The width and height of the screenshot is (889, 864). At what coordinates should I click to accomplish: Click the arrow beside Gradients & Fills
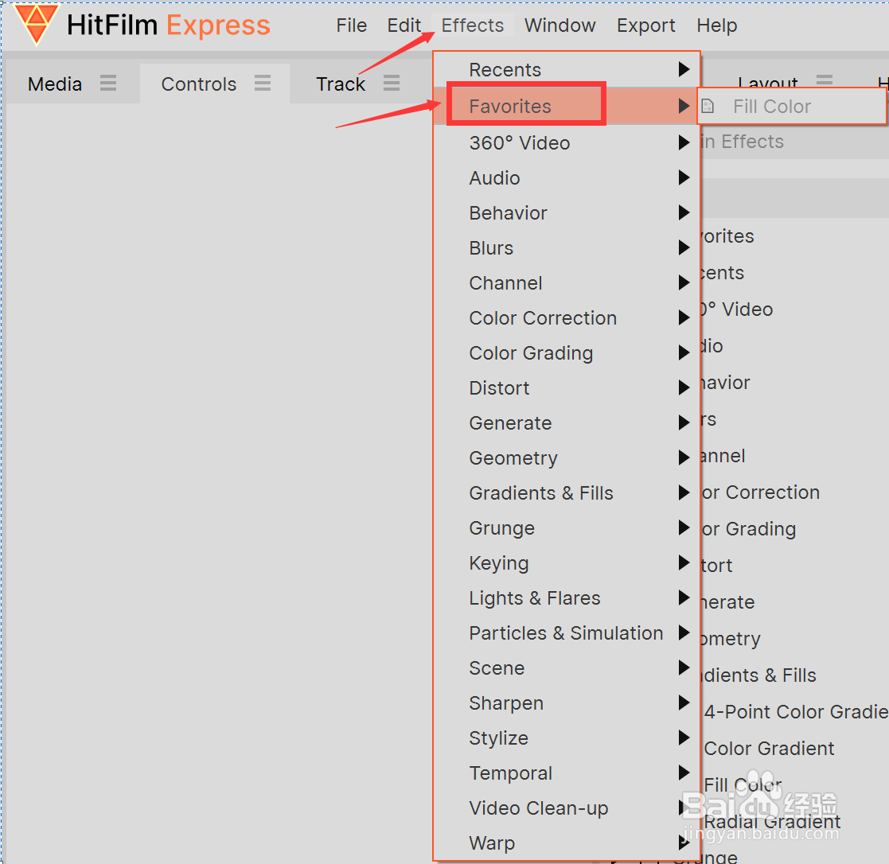coord(684,492)
